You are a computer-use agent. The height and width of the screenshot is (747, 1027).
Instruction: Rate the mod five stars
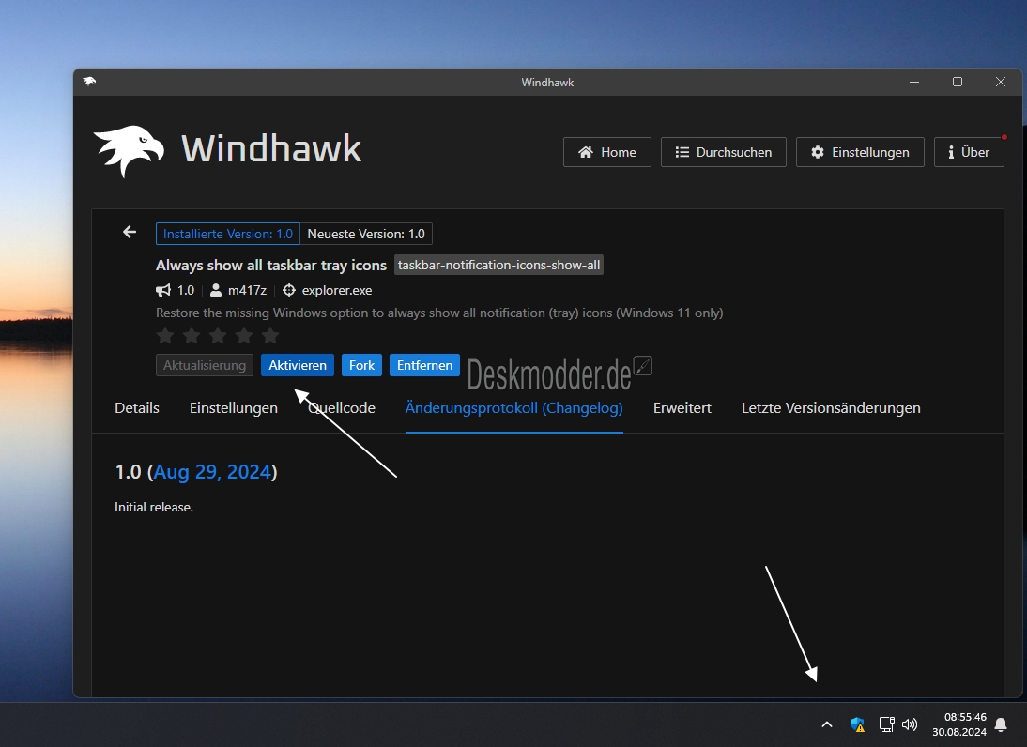(x=270, y=336)
